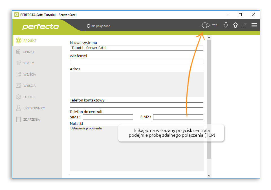Click into the Właściciel field
This screenshot has width=271, height=190.
(136, 61)
